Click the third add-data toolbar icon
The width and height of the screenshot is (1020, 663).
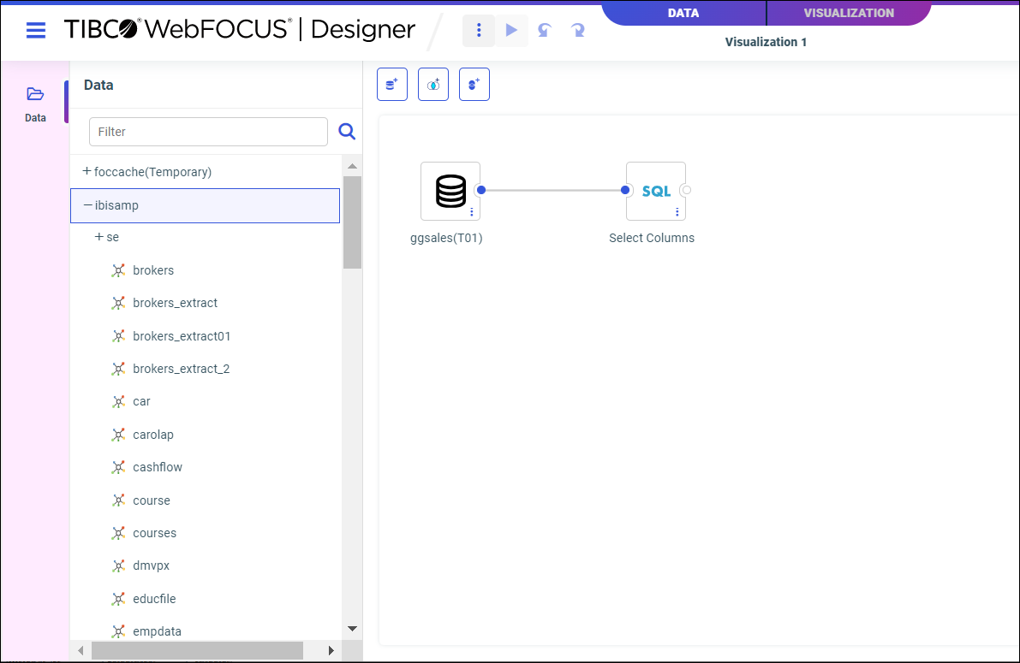coord(474,85)
